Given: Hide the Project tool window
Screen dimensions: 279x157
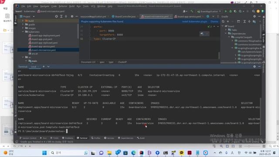Looking at the screenshot, I should 77,17.
